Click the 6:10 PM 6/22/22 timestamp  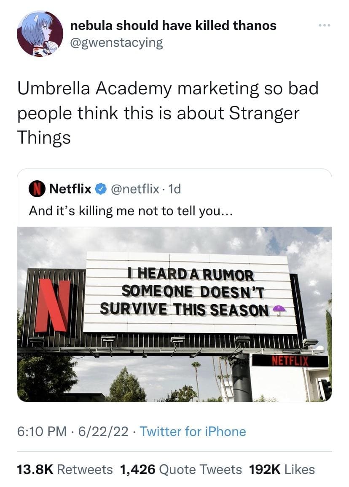73,431
